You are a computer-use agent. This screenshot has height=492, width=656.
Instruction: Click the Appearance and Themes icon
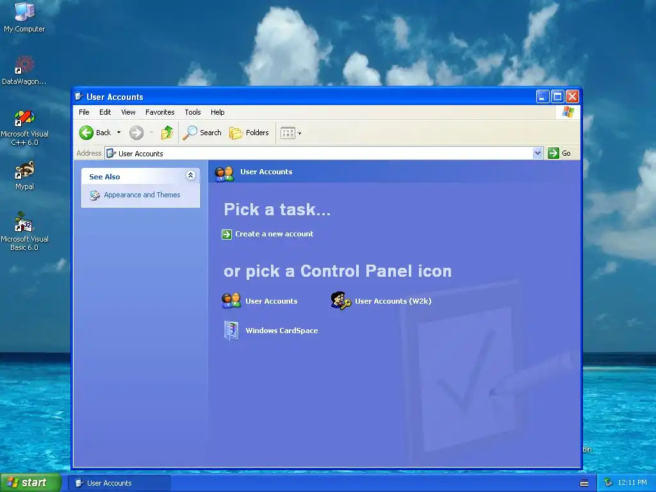(x=95, y=195)
